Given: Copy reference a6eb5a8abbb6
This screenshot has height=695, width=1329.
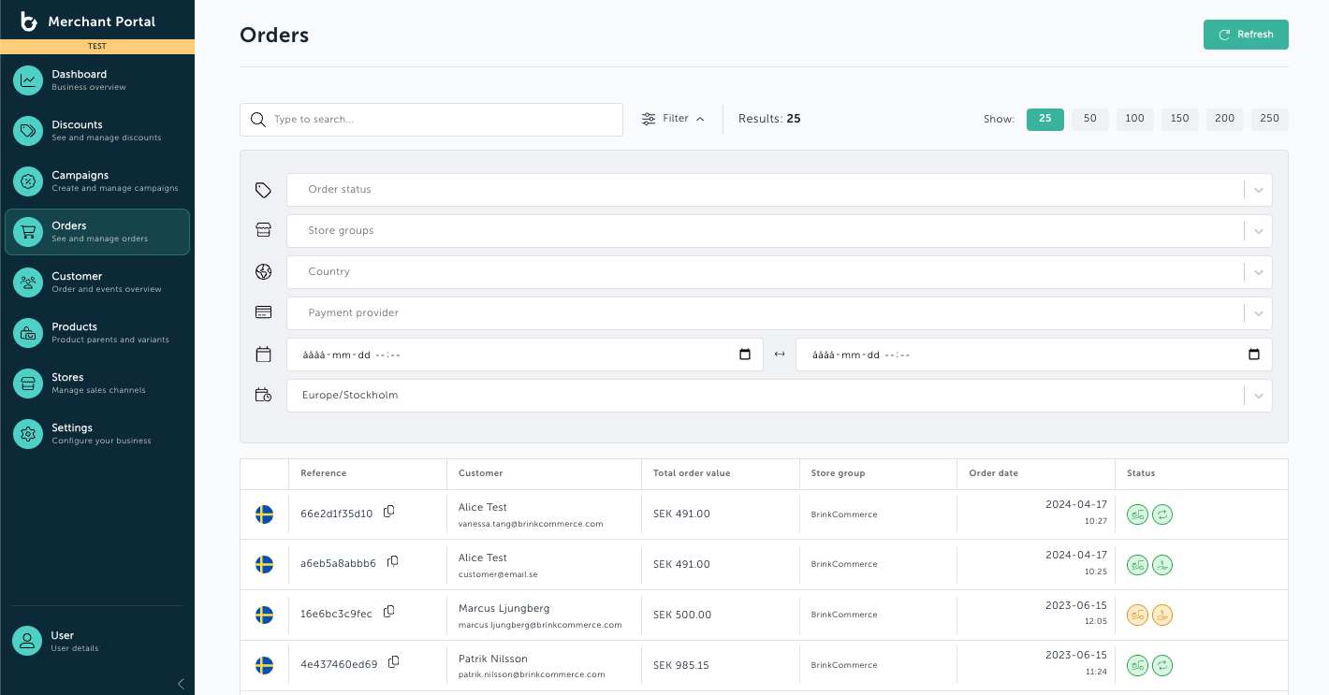Looking at the screenshot, I should pyautogui.click(x=393, y=562).
